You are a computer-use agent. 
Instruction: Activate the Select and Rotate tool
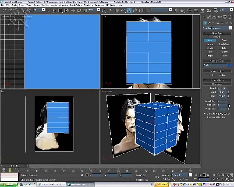point(79,10)
